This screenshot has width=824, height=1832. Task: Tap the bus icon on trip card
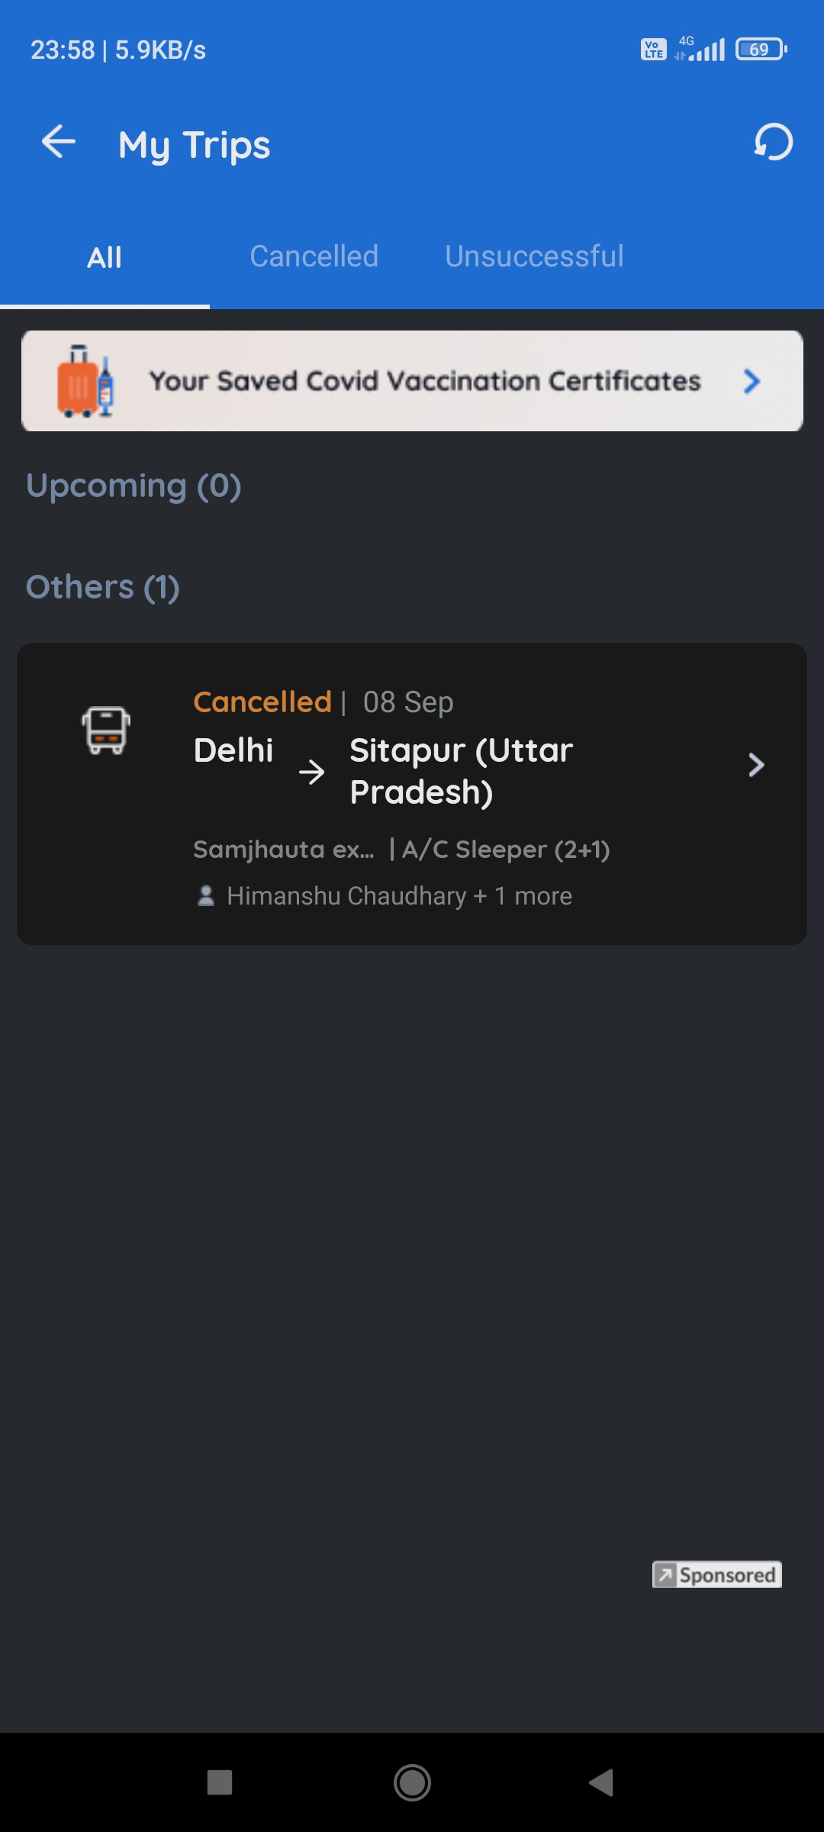[x=106, y=731]
